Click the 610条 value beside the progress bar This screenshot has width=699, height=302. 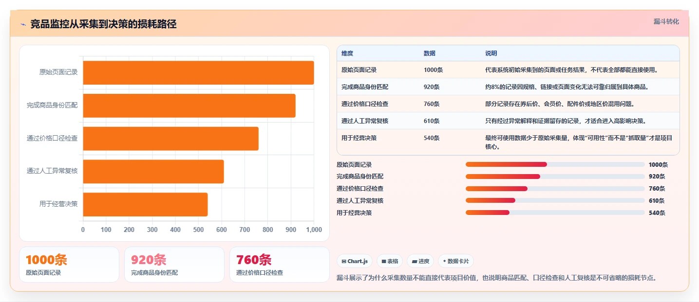coord(657,200)
